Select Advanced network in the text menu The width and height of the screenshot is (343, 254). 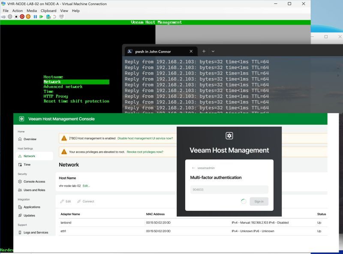click(63, 87)
